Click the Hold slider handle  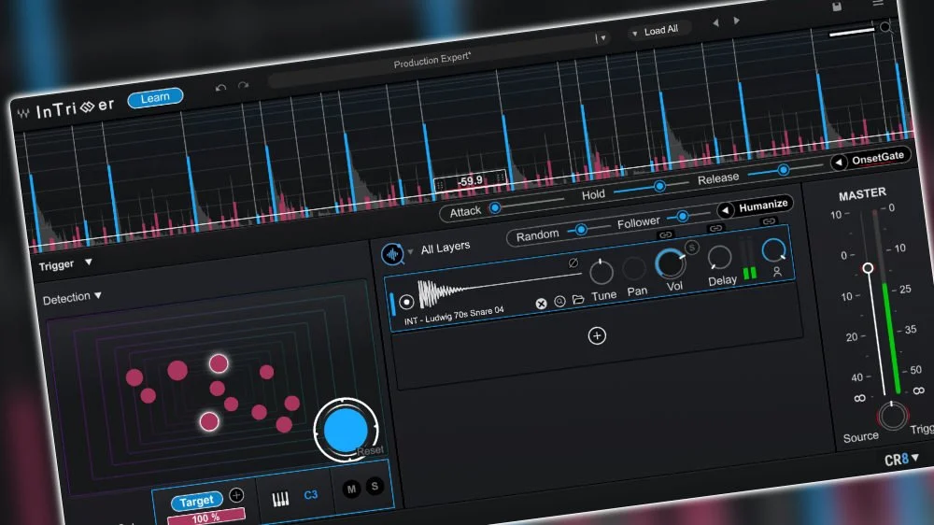(659, 187)
